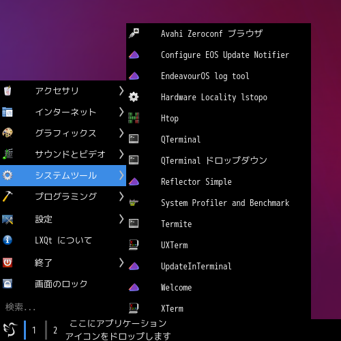Launch XTerm
This screenshot has width=341, height=341.
click(218, 308)
